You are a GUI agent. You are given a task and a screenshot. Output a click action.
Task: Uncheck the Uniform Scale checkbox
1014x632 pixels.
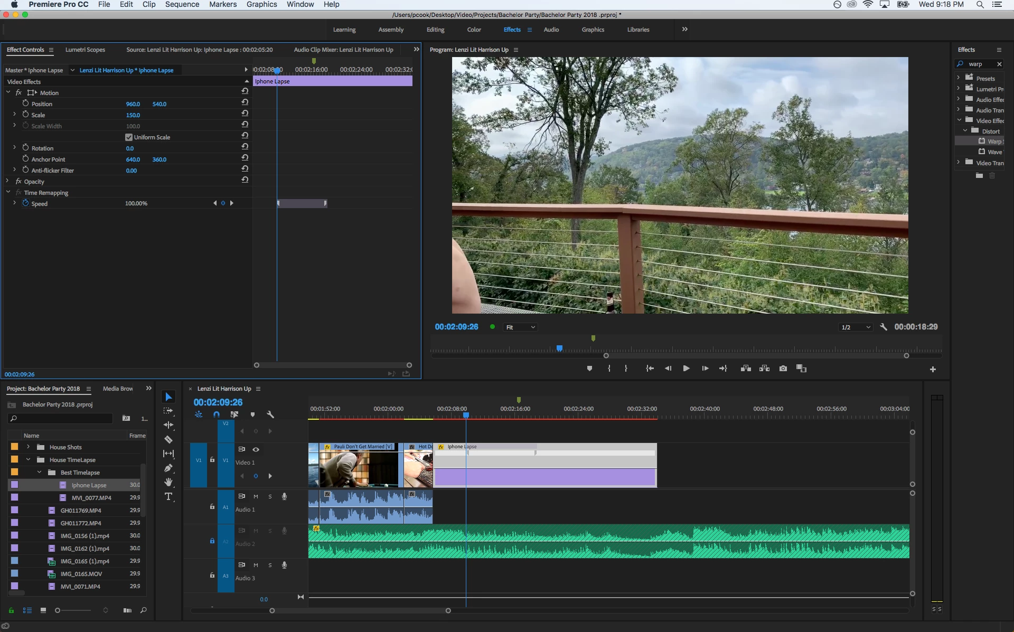129,137
